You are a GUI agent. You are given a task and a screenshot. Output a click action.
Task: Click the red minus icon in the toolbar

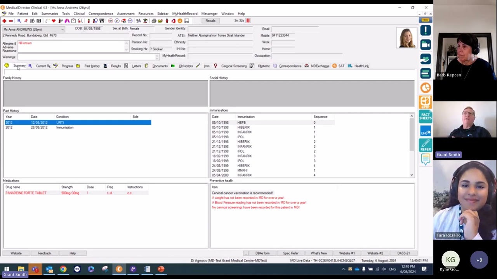click(x=11, y=21)
